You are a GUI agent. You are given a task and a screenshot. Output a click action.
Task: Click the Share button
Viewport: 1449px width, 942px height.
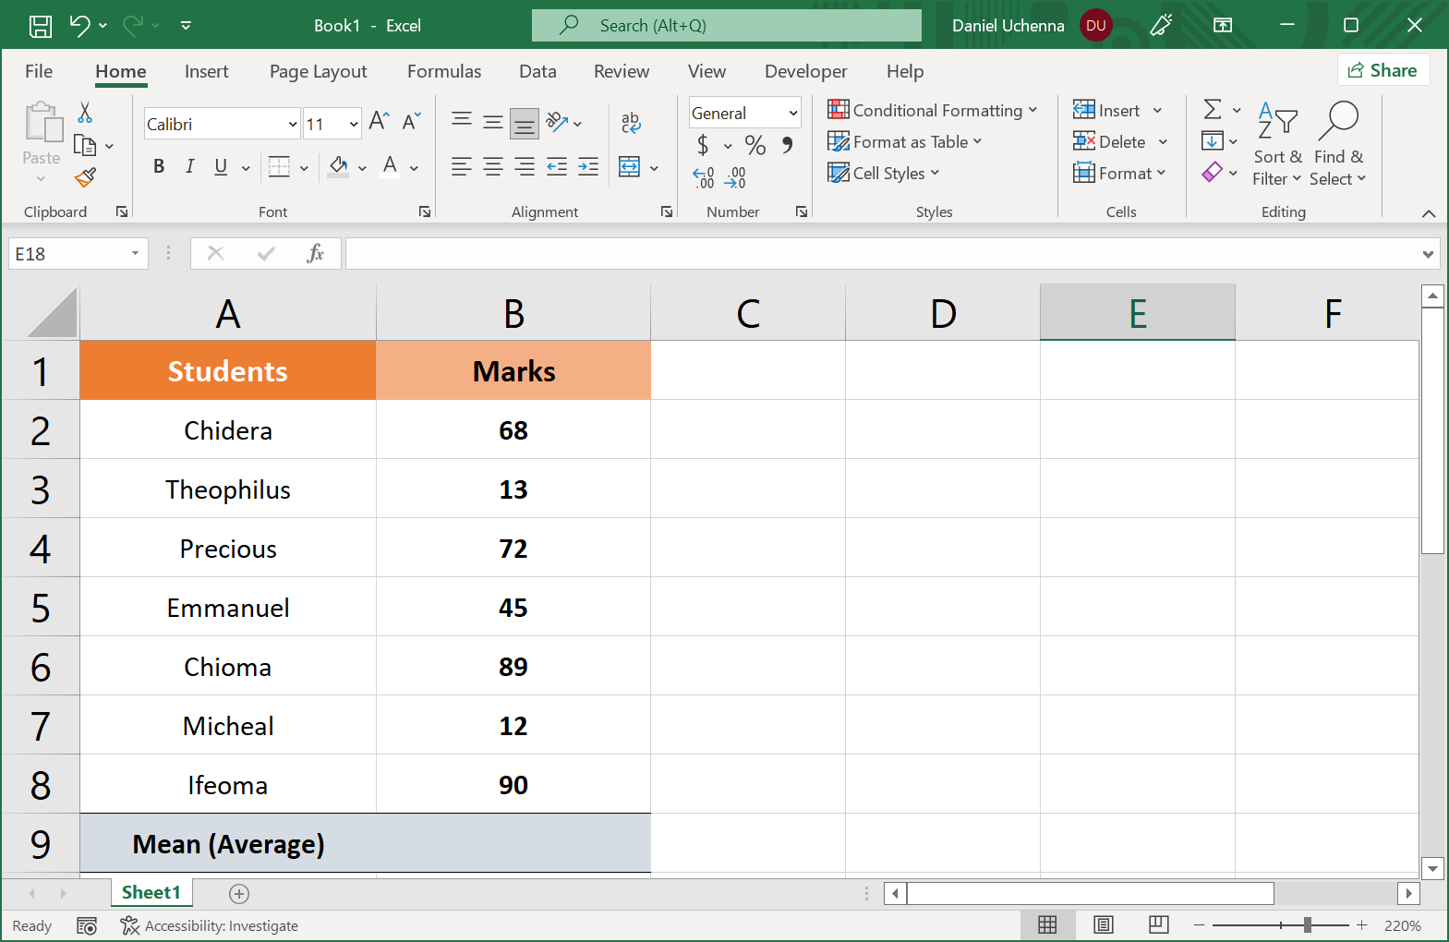click(x=1383, y=70)
